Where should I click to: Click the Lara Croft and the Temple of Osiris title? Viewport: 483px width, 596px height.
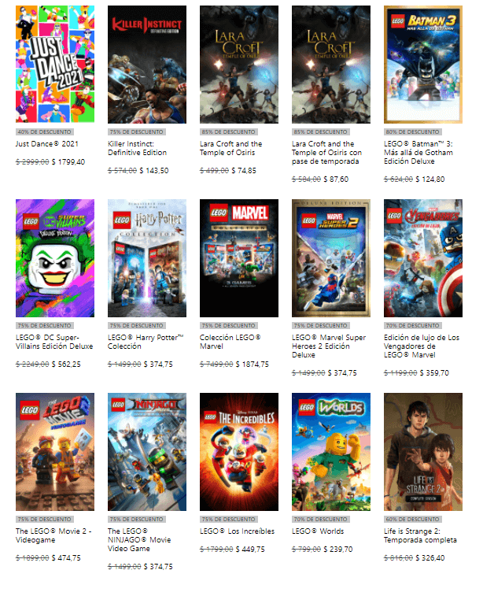coord(230,148)
